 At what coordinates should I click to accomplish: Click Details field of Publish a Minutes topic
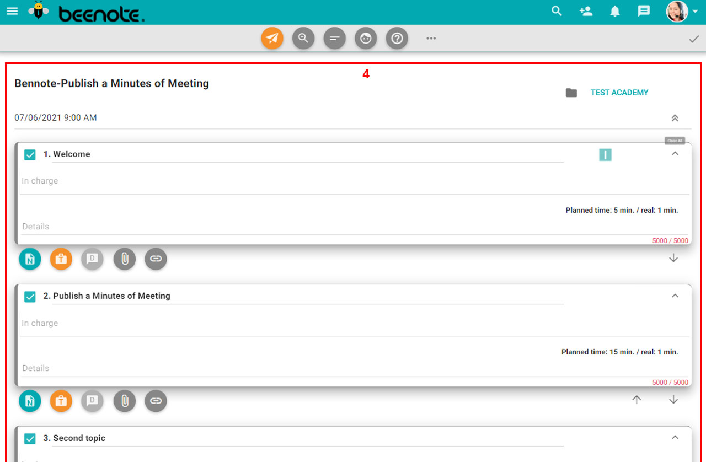click(x=355, y=368)
